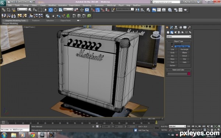Select the Lights category icon
This screenshot has height=138, width=221.
(x=175, y=32)
